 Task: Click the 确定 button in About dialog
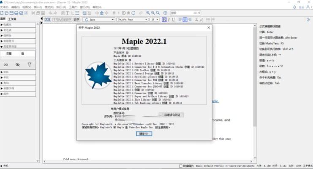click(x=144, y=134)
